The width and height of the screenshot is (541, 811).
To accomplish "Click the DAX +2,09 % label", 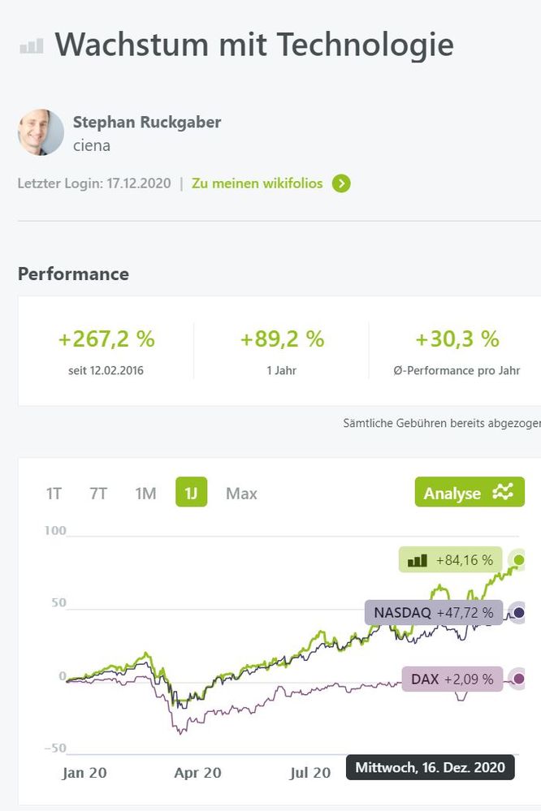I will tap(452, 679).
